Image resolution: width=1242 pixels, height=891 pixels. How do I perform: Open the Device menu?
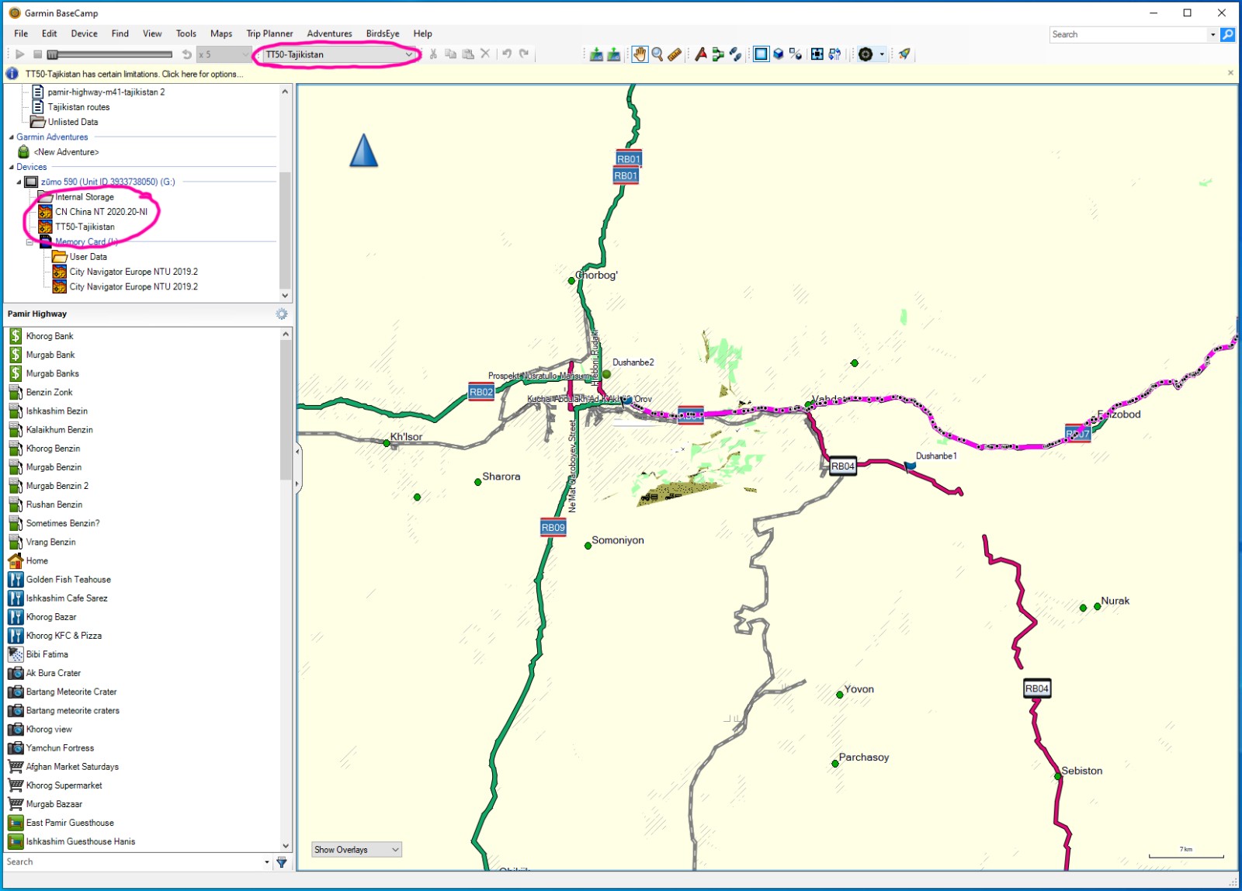84,33
